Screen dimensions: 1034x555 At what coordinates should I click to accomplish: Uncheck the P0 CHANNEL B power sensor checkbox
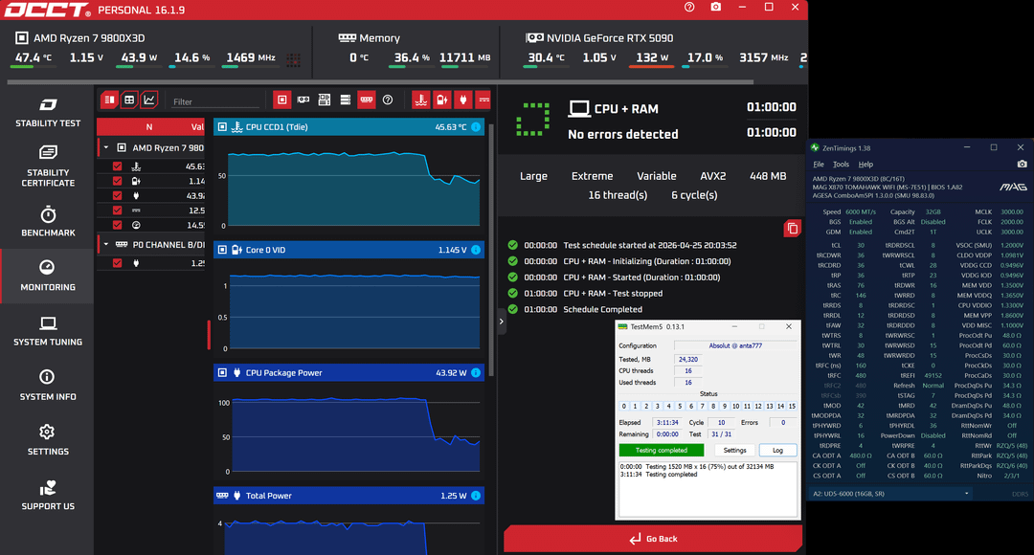pyautogui.click(x=118, y=263)
